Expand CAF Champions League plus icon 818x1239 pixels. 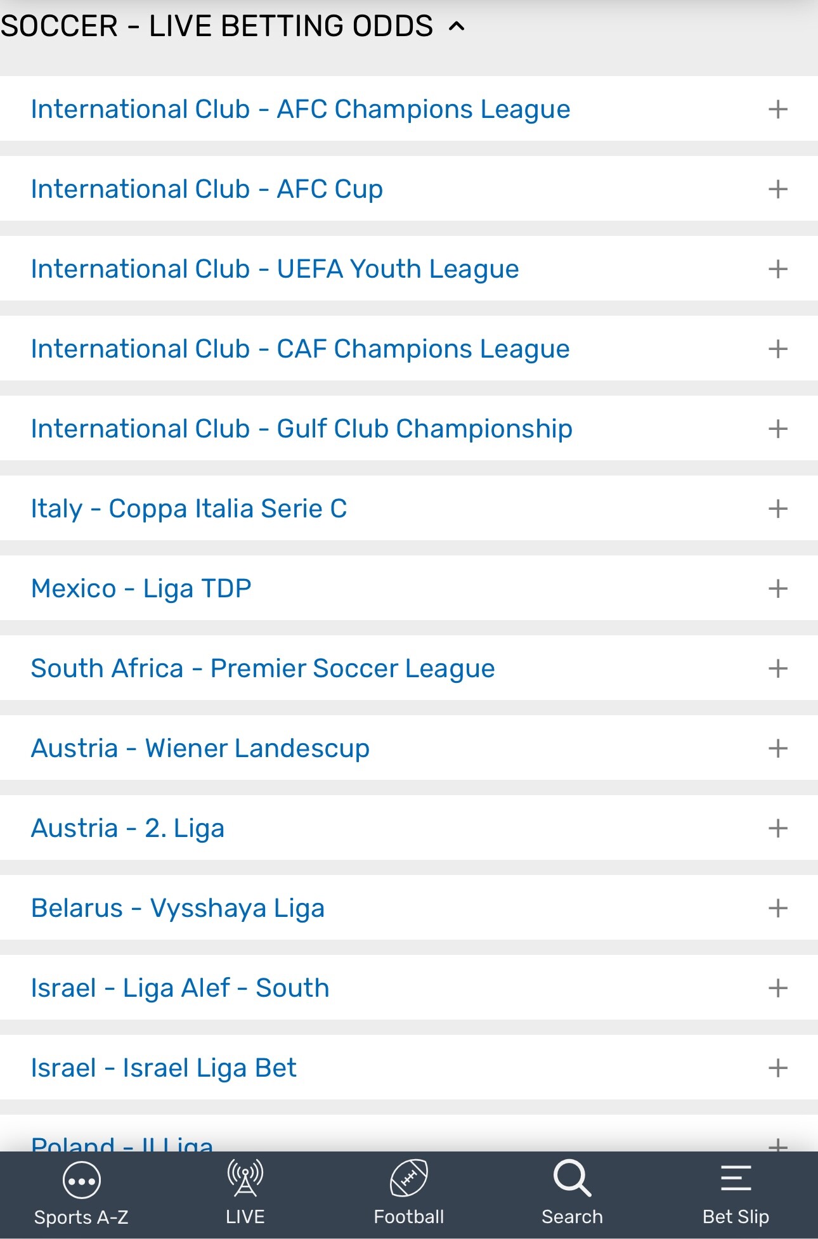pos(778,349)
